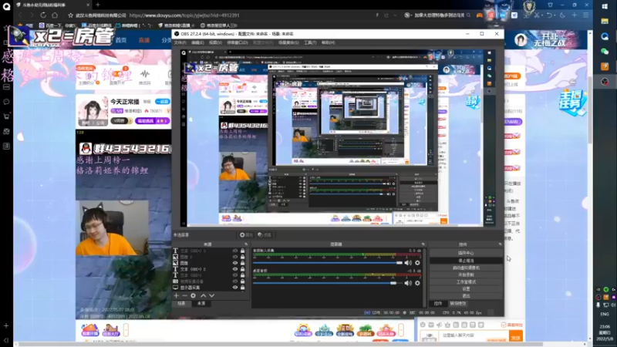Image resolution: width=617 pixels, height=347 pixels.
Task: Remove the selected source with minus icon
Action: click(184, 295)
